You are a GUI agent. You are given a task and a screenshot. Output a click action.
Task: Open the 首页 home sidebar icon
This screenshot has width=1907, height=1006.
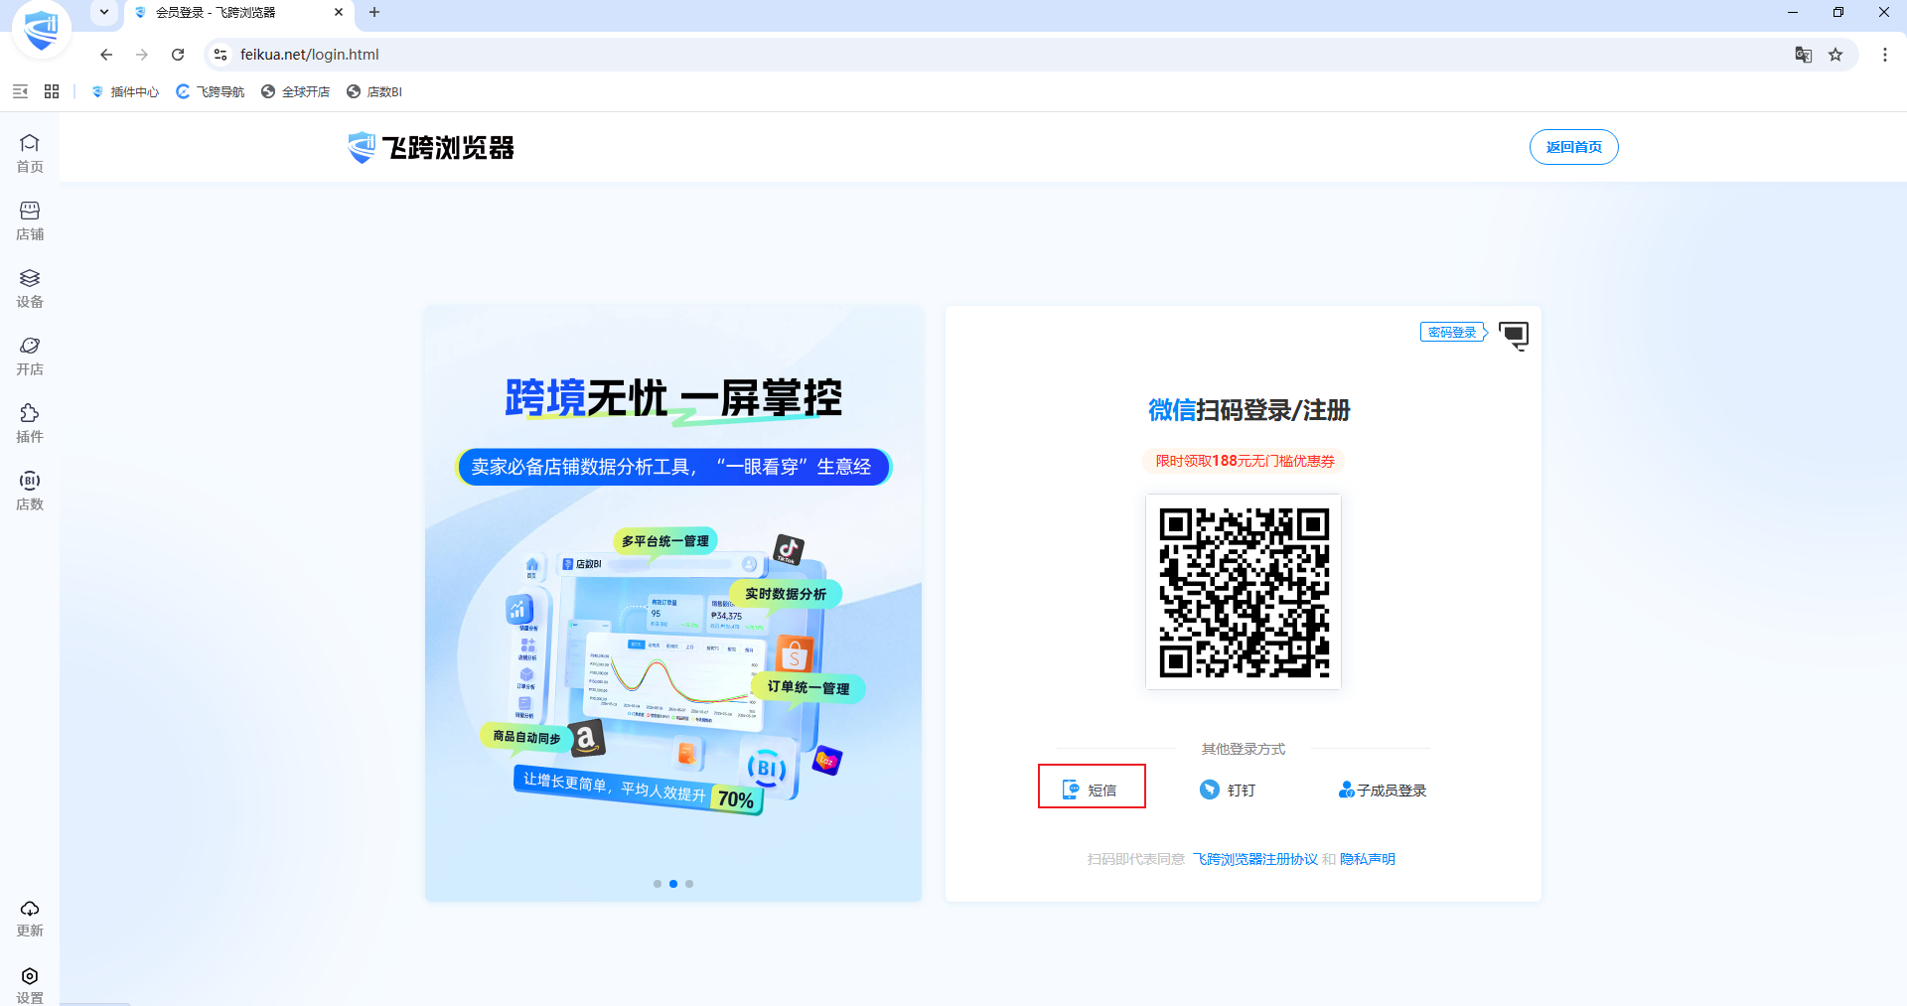tap(30, 154)
